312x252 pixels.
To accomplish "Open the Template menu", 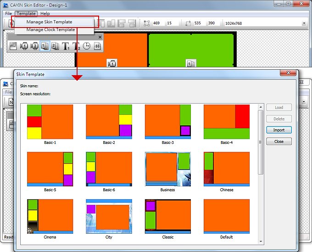I will coord(26,14).
